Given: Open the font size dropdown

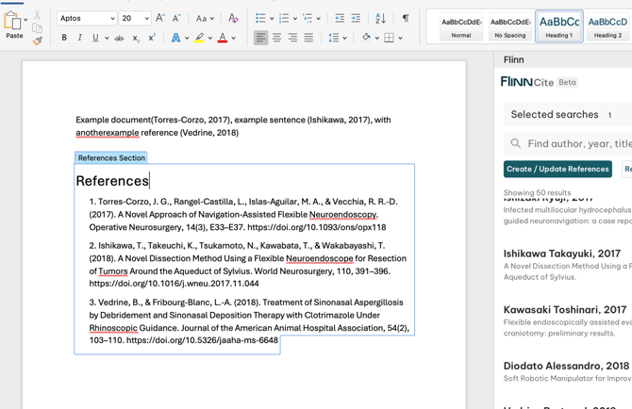Looking at the screenshot, I should pyautogui.click(x=146, y=19).
